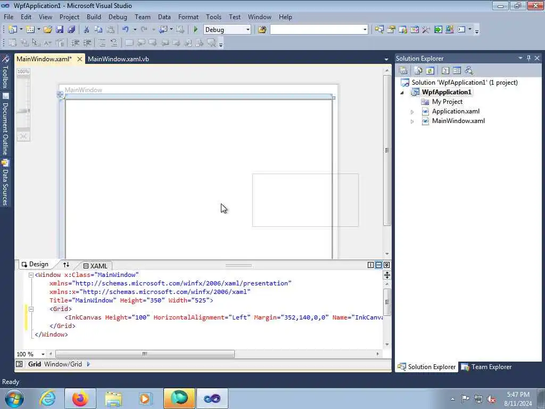The image size is (545, 409).
Task: Click the Copy icon in toolbar
Action: 98,30
